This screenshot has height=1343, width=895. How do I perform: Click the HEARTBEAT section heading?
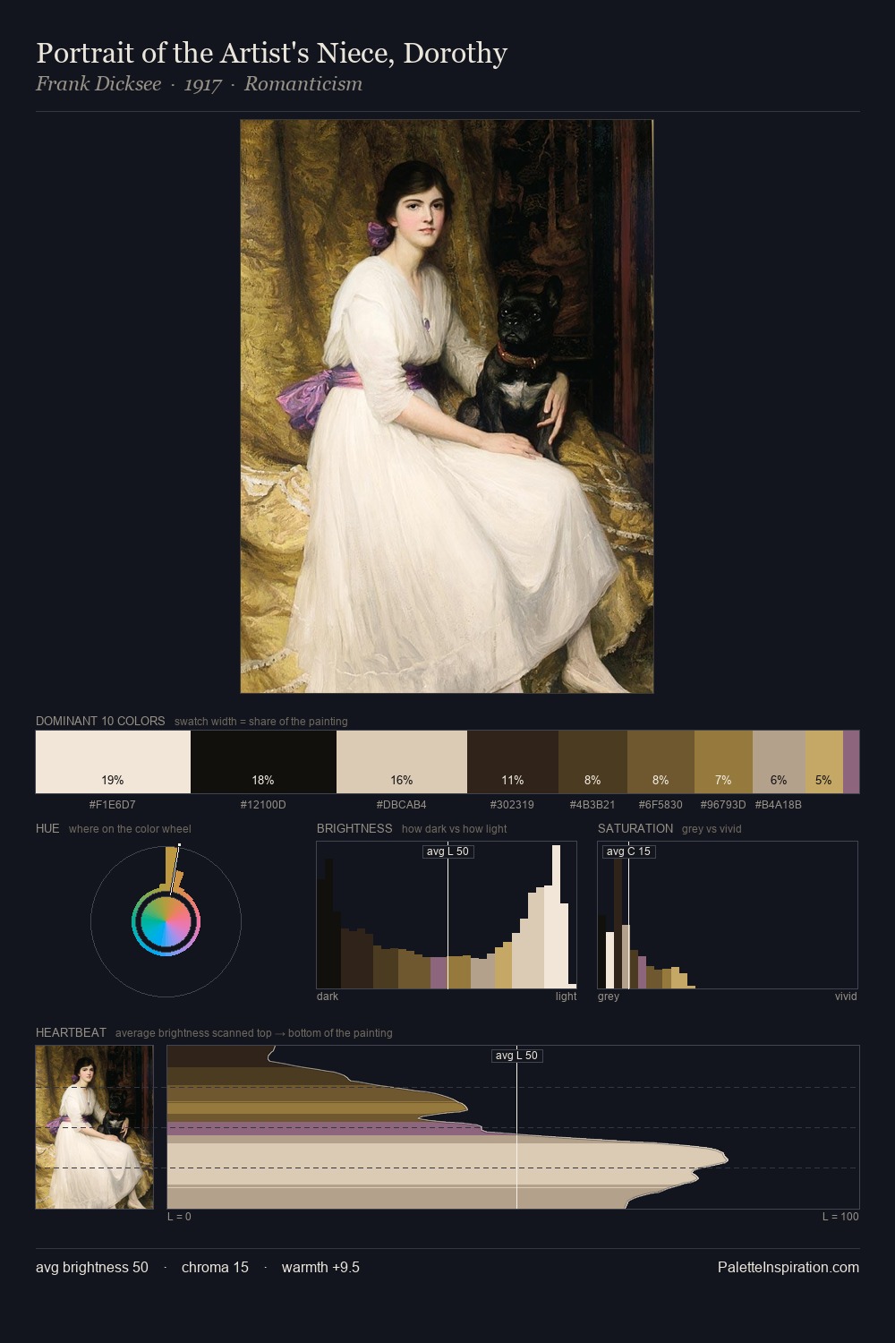(71, 1032)
